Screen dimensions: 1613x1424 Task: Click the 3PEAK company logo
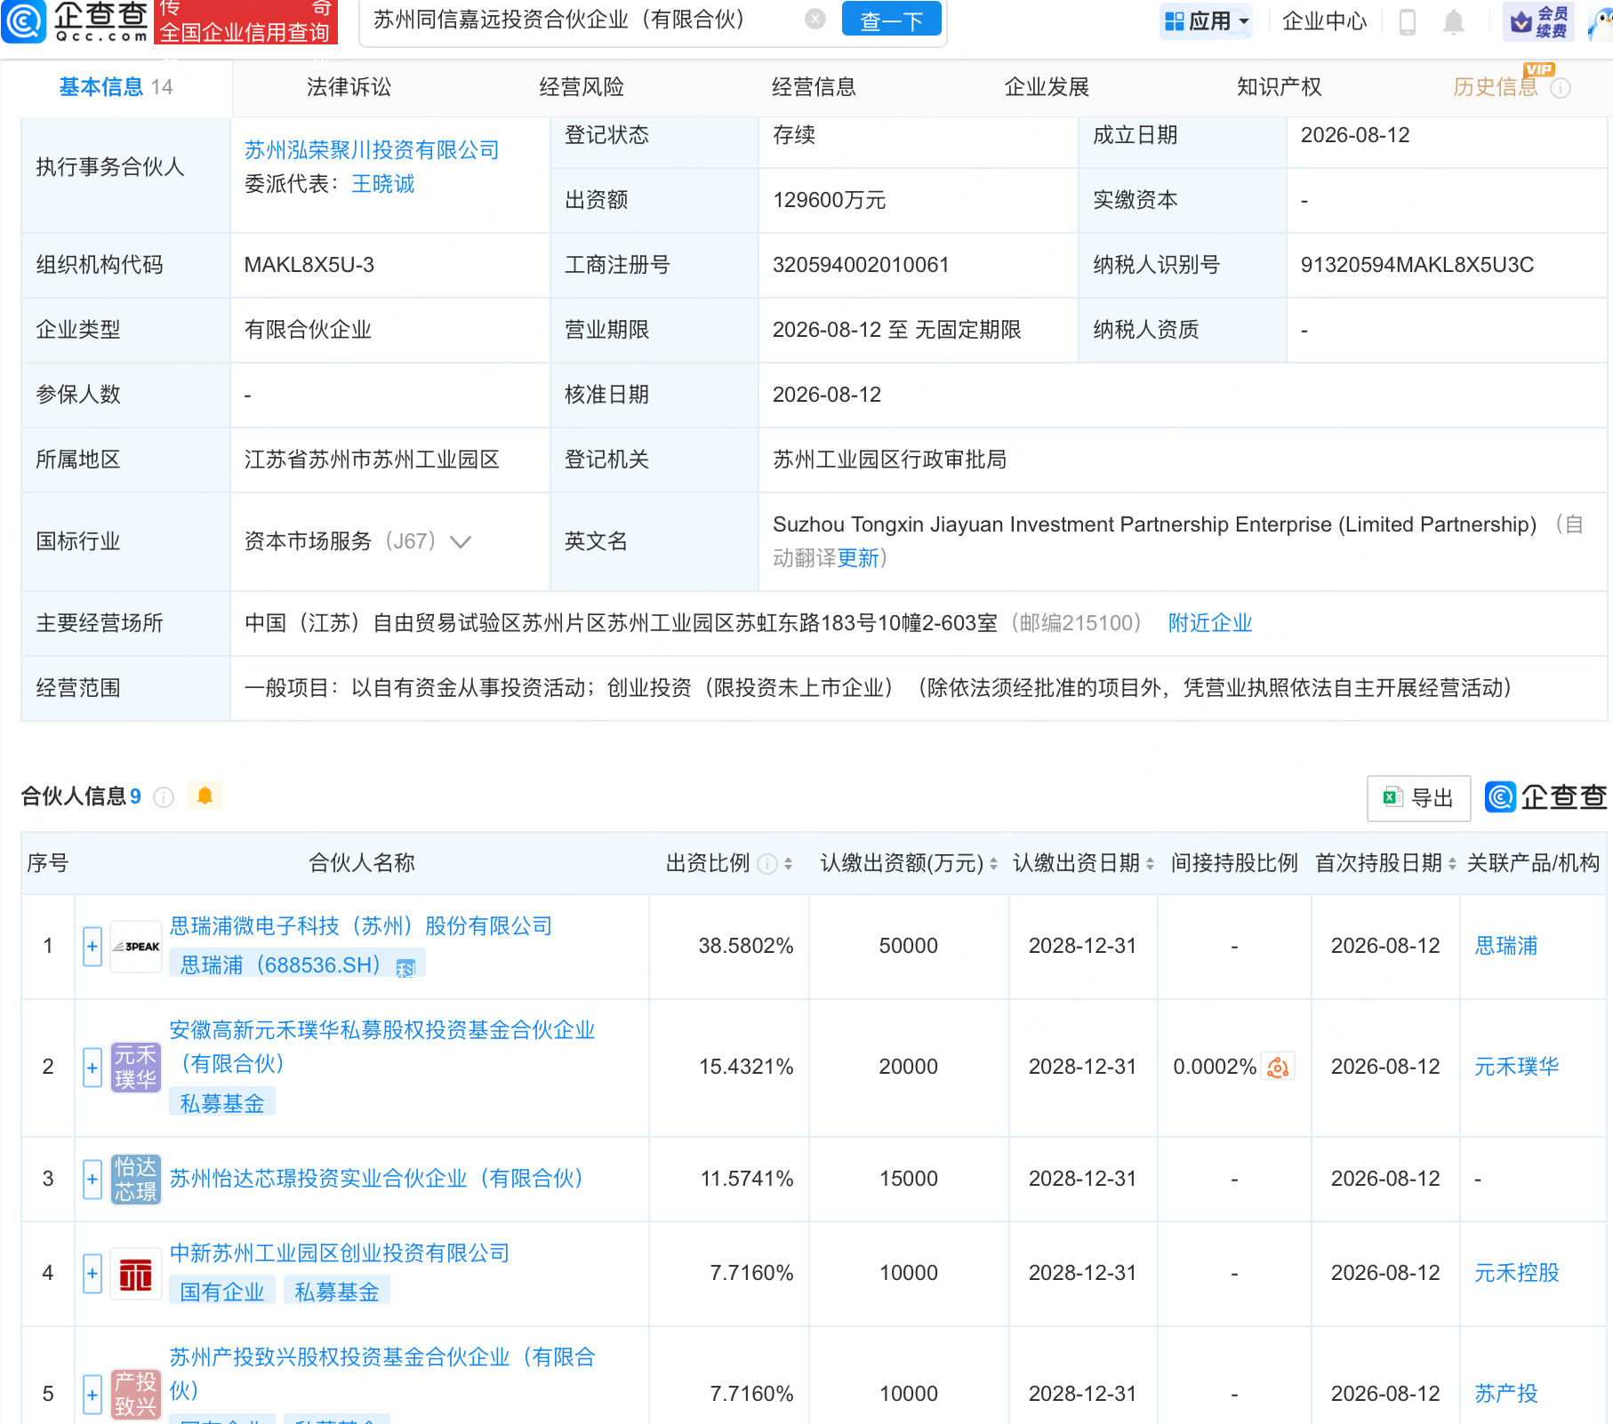(x=136, y=947)
